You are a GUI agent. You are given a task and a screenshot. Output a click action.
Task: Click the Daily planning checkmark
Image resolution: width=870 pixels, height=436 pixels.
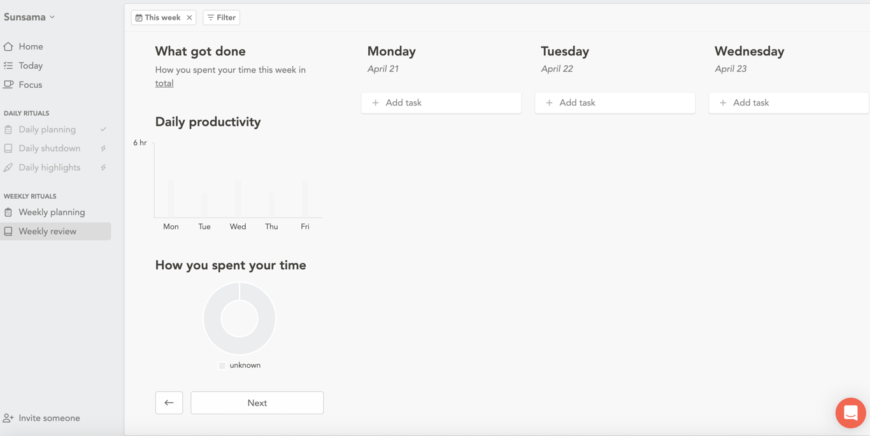click(103, 129)
